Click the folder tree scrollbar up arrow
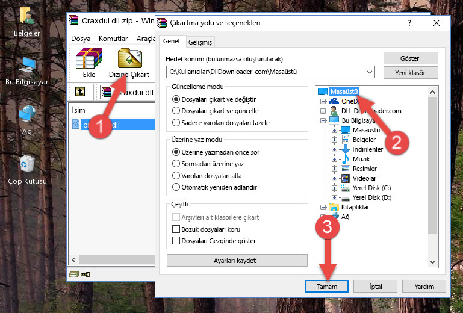This screenshot has height=313, width=463. pos(432,92)
